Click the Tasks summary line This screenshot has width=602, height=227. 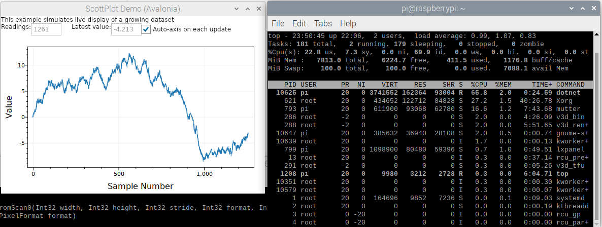[406, 44]
